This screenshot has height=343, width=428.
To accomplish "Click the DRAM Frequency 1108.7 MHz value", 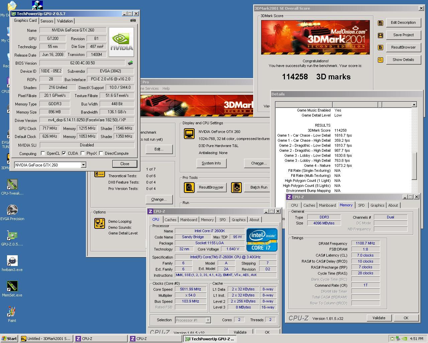I will (365, 244).
